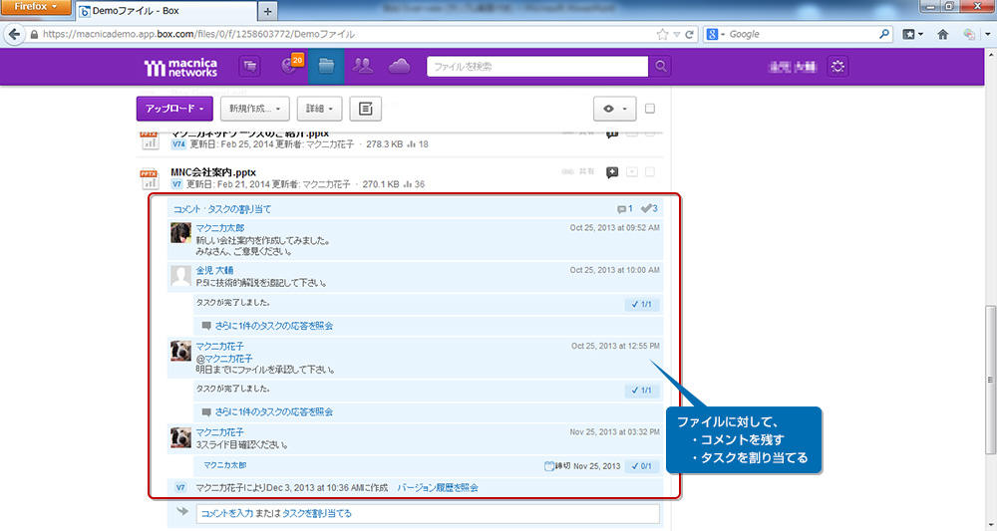Tick the checkbox on MNC会社案内.pptx row
Image resolution: width=997 pixels, height=531 pixels.
(650, 171)
